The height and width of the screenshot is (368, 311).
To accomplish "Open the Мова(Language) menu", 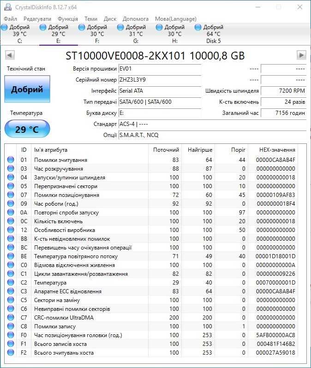I will (175, 19).
